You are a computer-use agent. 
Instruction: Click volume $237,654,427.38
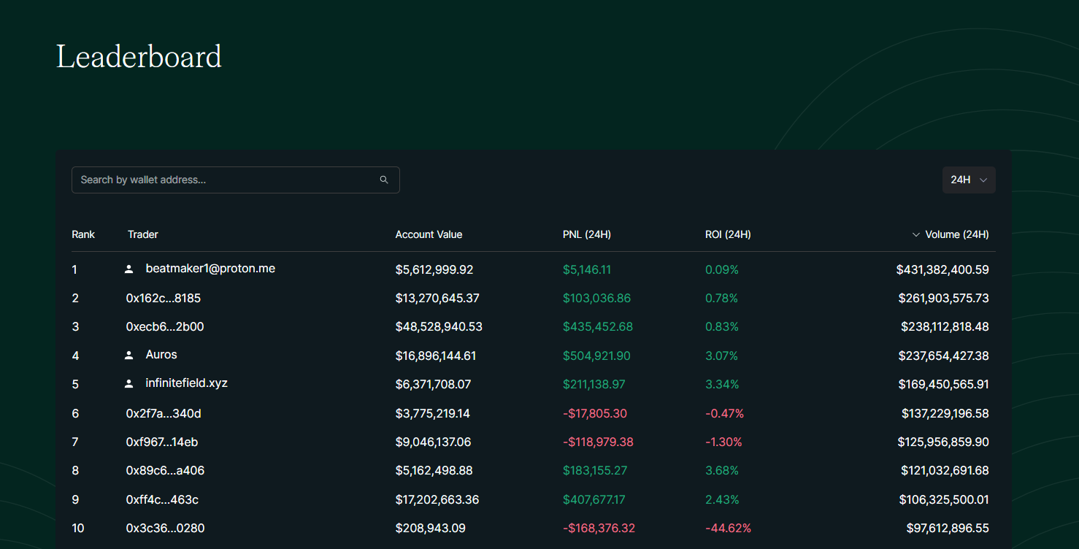coord(944,356)
